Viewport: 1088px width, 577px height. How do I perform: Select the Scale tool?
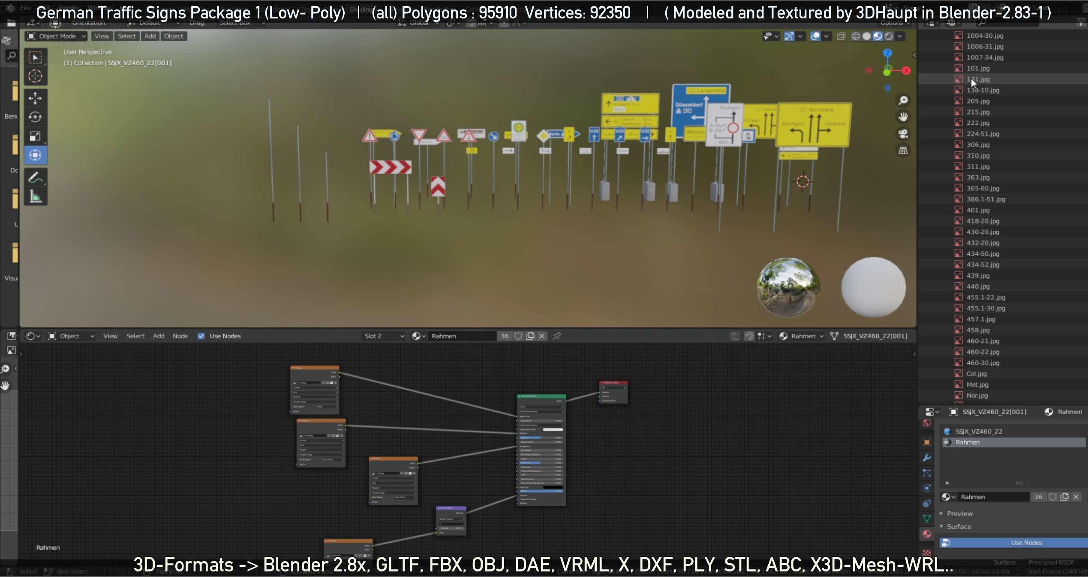click(x=35, y=136)
